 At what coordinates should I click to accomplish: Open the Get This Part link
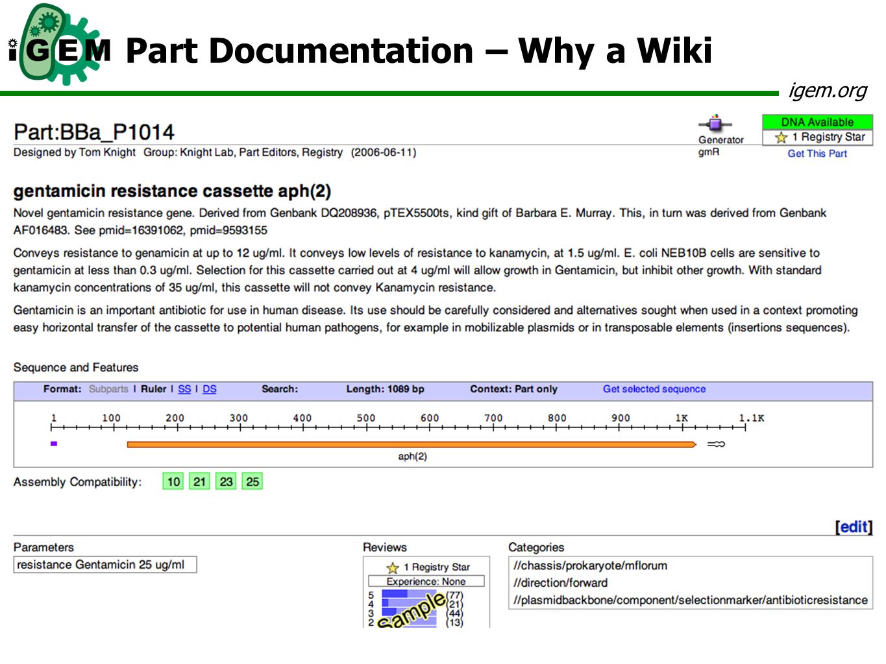817,154
